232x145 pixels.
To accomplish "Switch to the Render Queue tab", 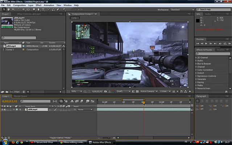I will point(20,96).
